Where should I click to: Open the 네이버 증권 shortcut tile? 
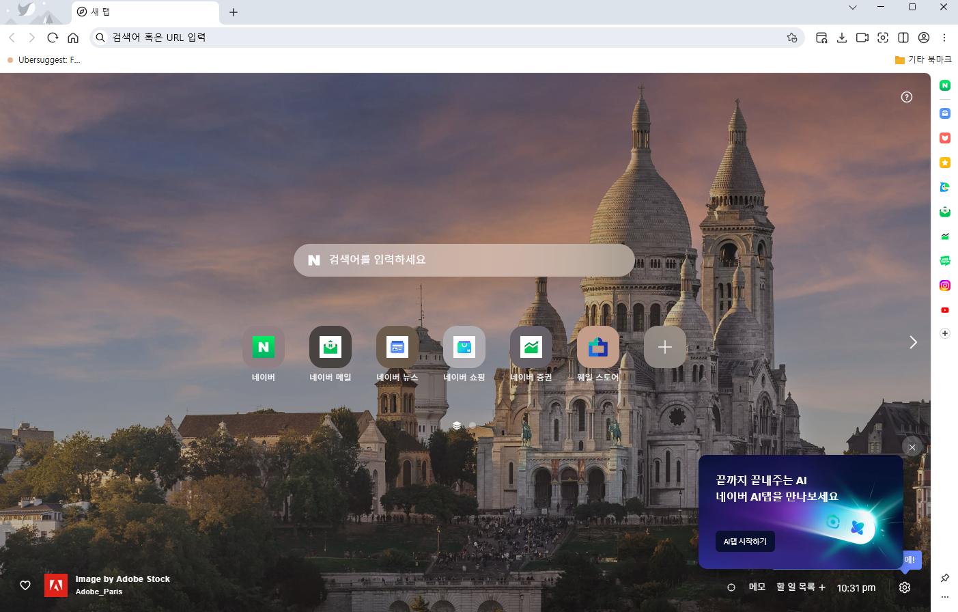coord(531,347)
